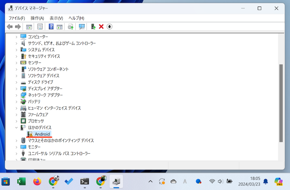
Task: Expand the バッテリ category
Action: pos(16,102)
